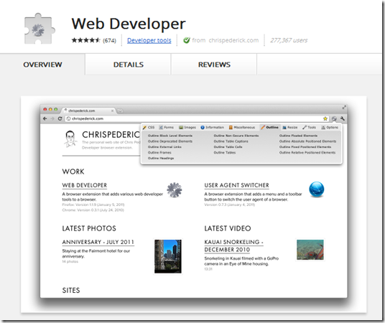This screenshot has height=323, width=385.
Task: Open the Options tab in extension popup
Action: (330, 127)
